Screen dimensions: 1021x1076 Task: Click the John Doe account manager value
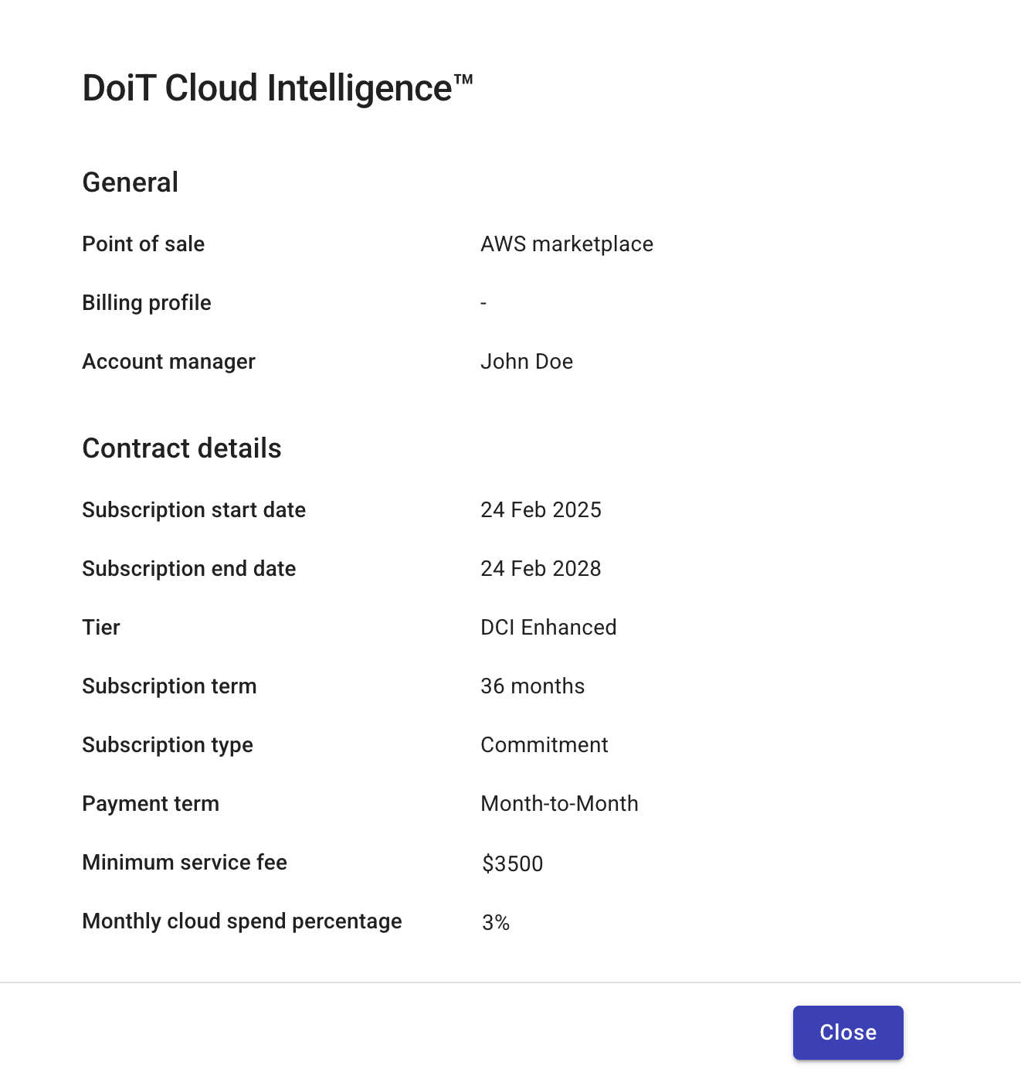click(x=527, y=362)
